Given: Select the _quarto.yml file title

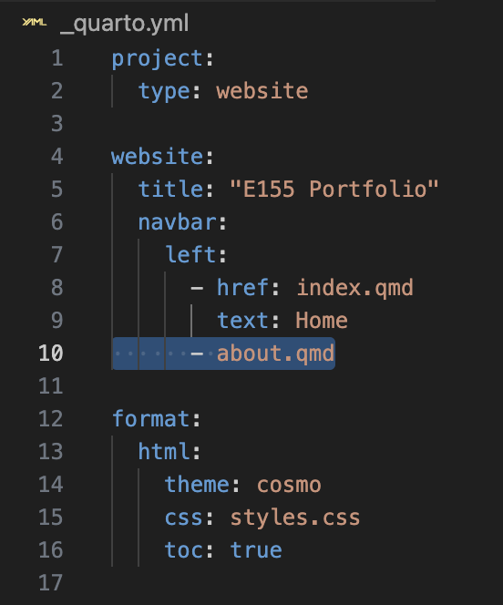Looking at the screenshot, I should tap(125, 23).
